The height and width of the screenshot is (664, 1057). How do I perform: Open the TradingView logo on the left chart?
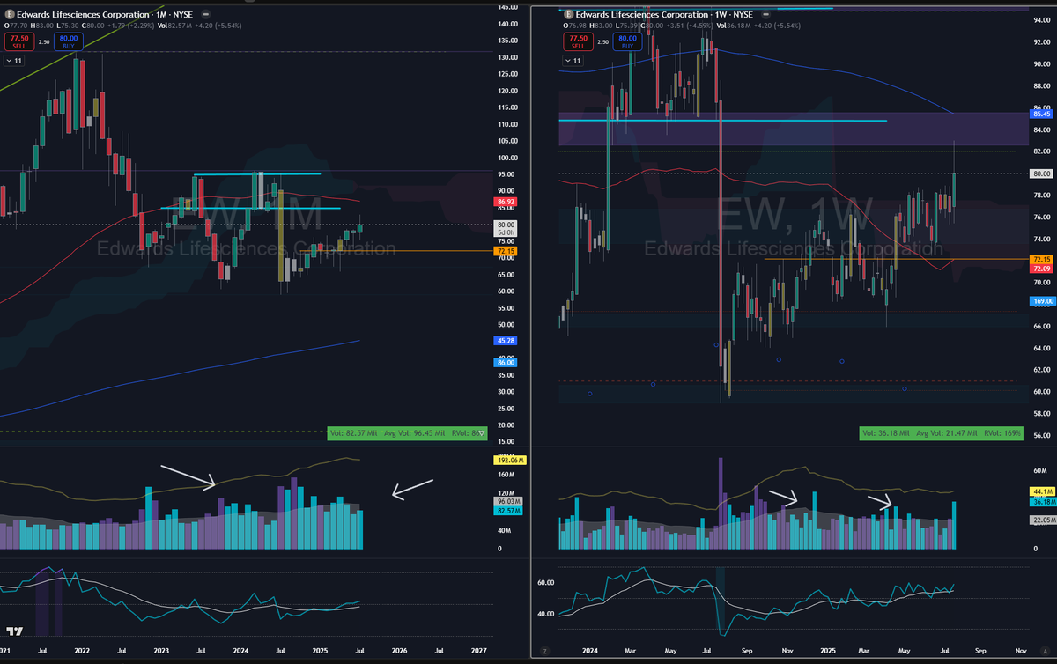click(13, 631)
